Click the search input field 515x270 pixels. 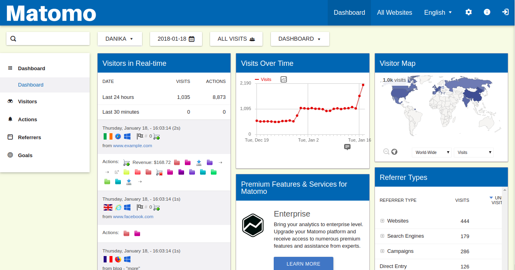(48, 38)
